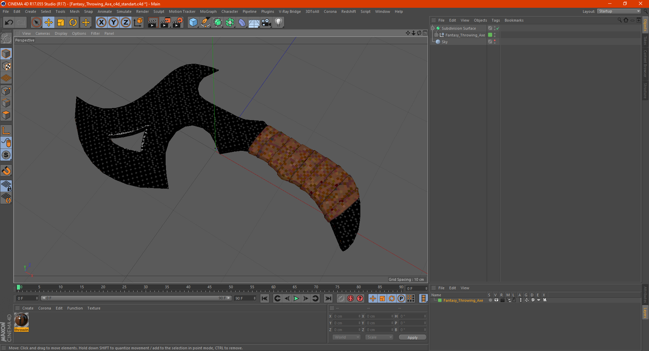The image size is (649, 351).
Task: Click the X position input field
Action: 347,316
